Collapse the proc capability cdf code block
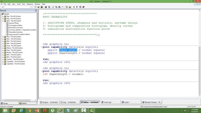This screenshot has width=201, height=113. pyautogui.click(x=42, y=71)
